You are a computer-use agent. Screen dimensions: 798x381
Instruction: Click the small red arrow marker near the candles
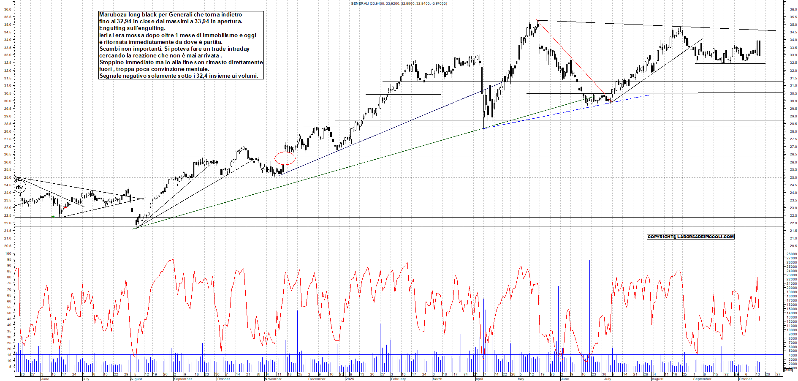tap(65, 207)
